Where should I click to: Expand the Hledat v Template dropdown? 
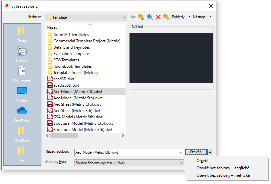[x=85, y=17]
